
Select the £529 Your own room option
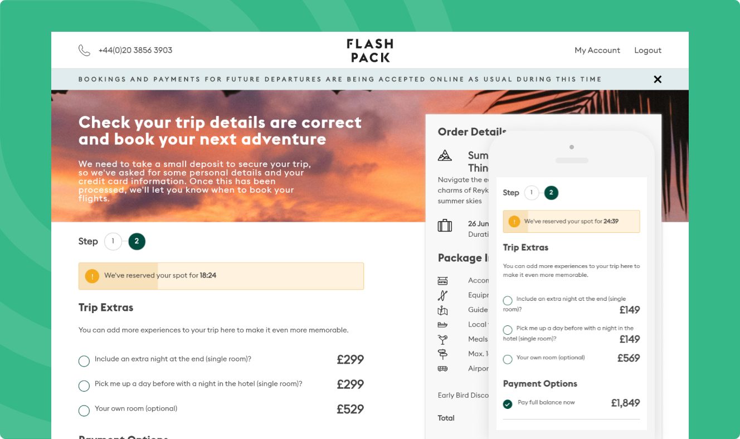[84, 411]
